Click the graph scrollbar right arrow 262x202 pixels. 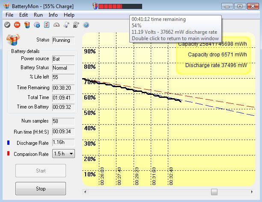point(252,192)
